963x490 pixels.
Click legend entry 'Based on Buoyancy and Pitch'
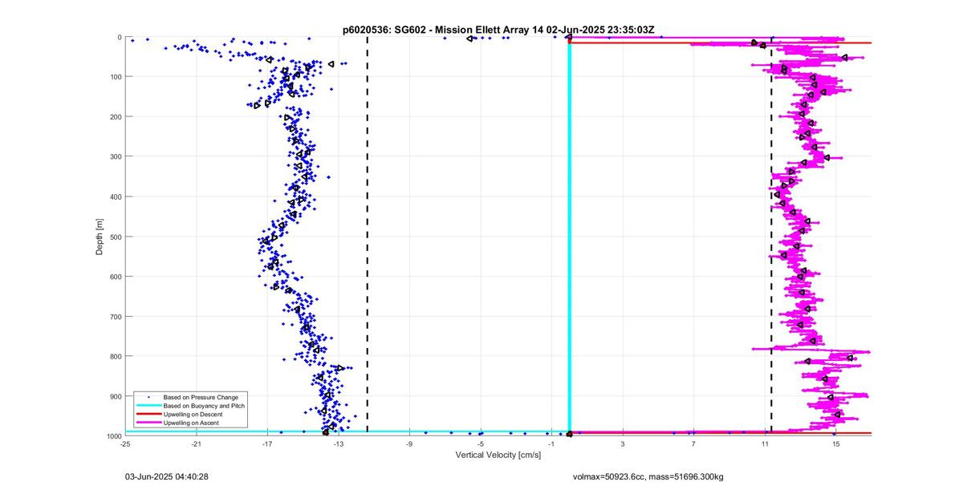204,406
